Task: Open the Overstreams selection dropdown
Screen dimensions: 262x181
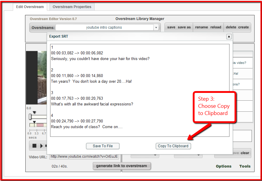Action: tap(156, 27)
